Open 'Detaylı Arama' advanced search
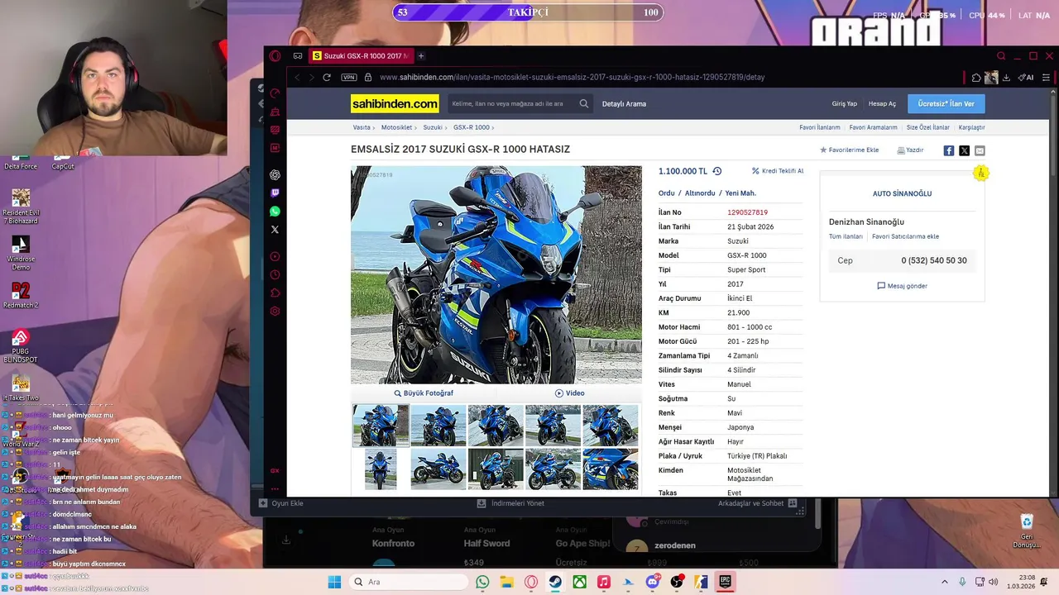Image resolution: width=1059 pixels, height=595 pixels. coord(624,104)
